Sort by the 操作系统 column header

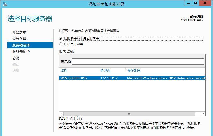pyautogui.click(x=134, y=70)
